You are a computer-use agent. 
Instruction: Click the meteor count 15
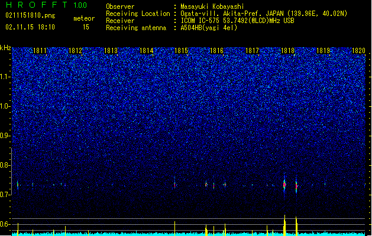(86, 27)
